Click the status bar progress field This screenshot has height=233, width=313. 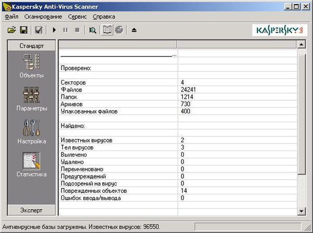(x=248, y=227)
